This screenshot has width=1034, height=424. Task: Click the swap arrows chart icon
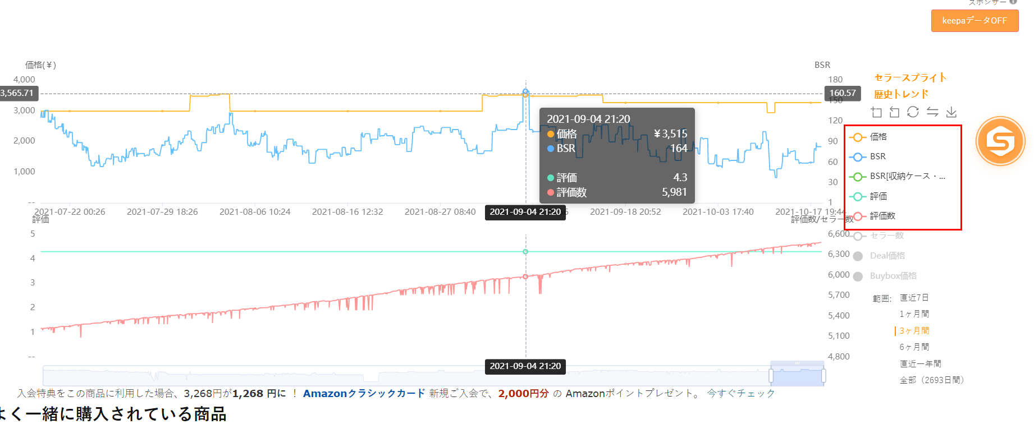[932, 112]
